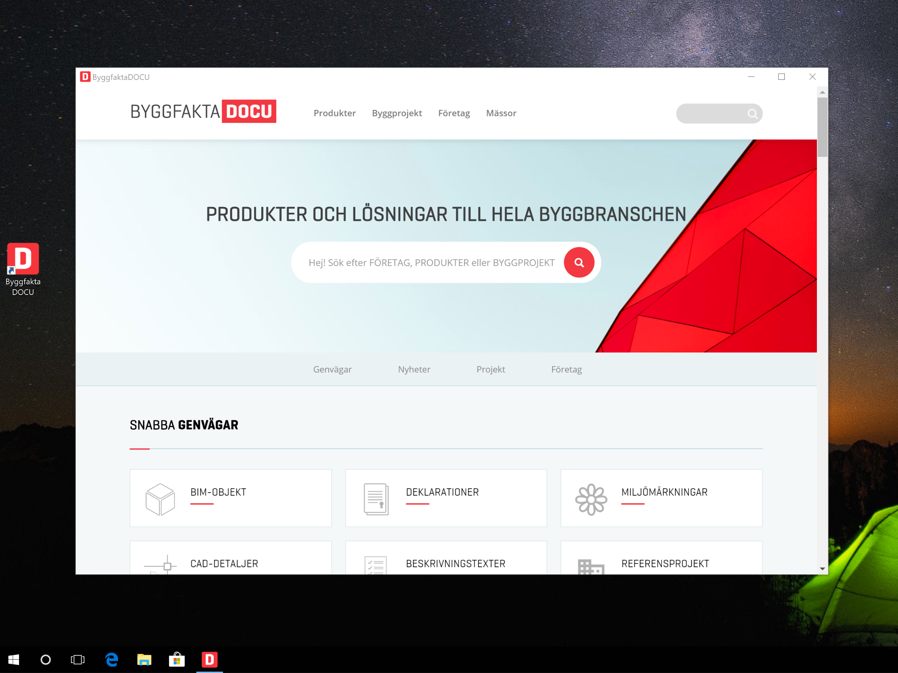This screenshot has height=673, width=898.
Task: Minimize the ByggfaktaDOCU window
Action: 751,77
